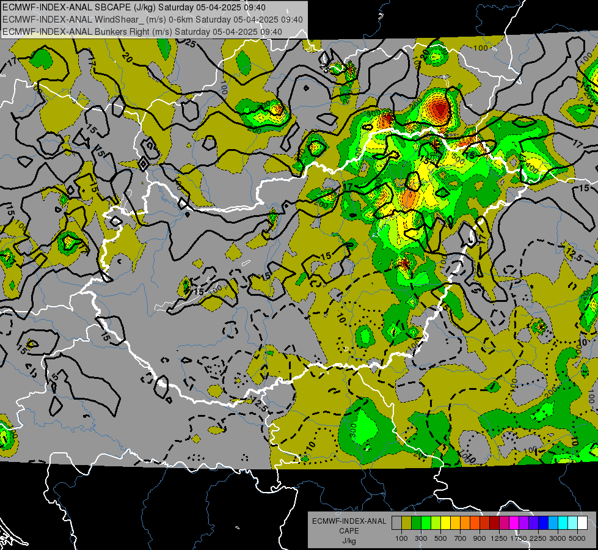Click the legend scale value 300
The image size is (598, 550).
[x=421, y=538]
